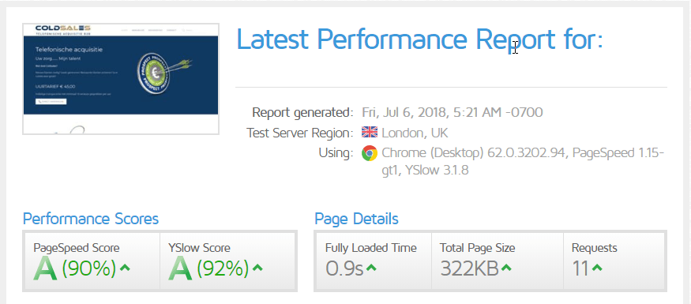
Task: Click the arrow next to 11 requests
Action: [597, 267]
